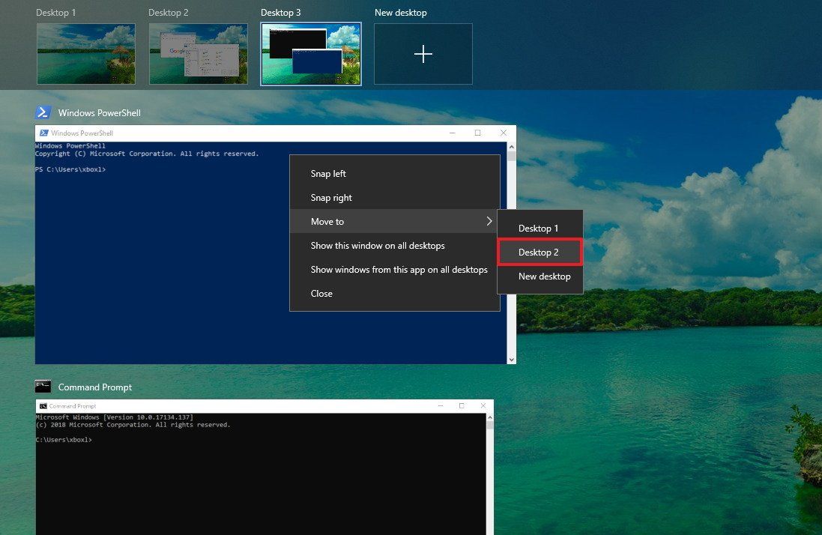Click the PS C:\Users\xboxl> prompt line
The width and height of the screenshot is (822, 535).
pos(70,169)
